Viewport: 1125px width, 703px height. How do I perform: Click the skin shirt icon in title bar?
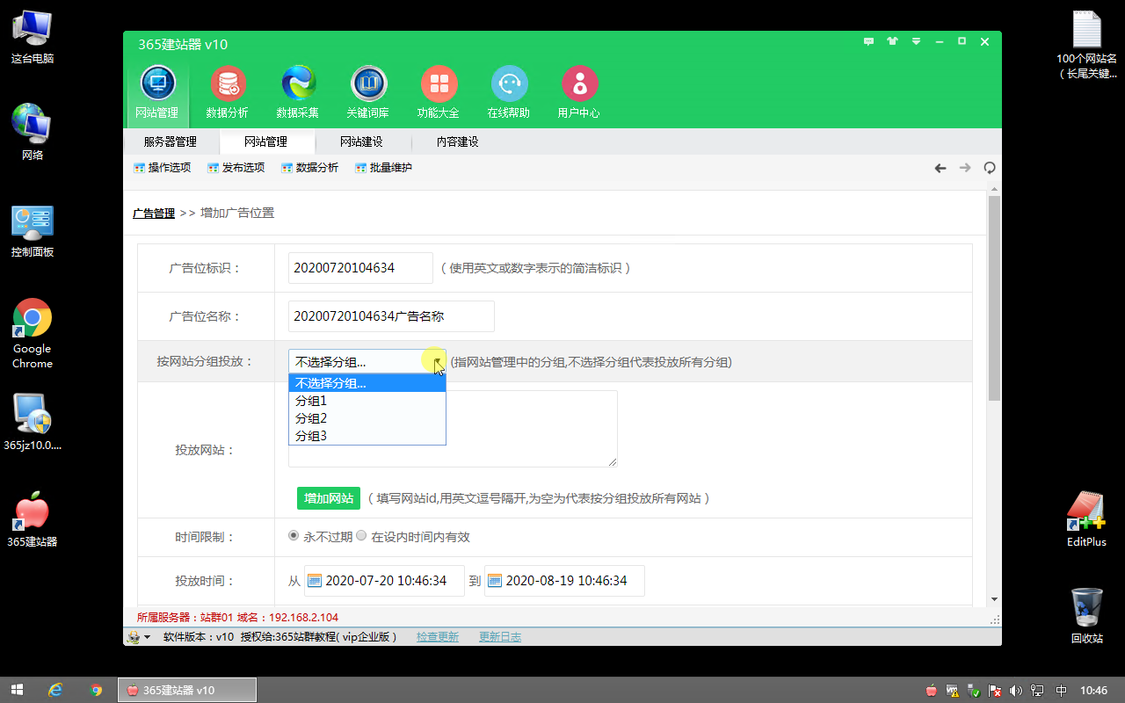click(893, 41)
